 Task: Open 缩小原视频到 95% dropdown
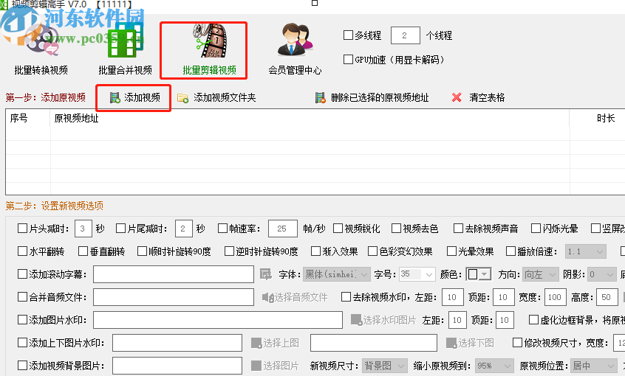pos(495,366)
